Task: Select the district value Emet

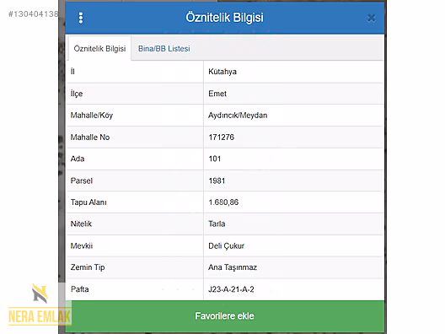Action: pyautogui.click(x=217, y=94)
